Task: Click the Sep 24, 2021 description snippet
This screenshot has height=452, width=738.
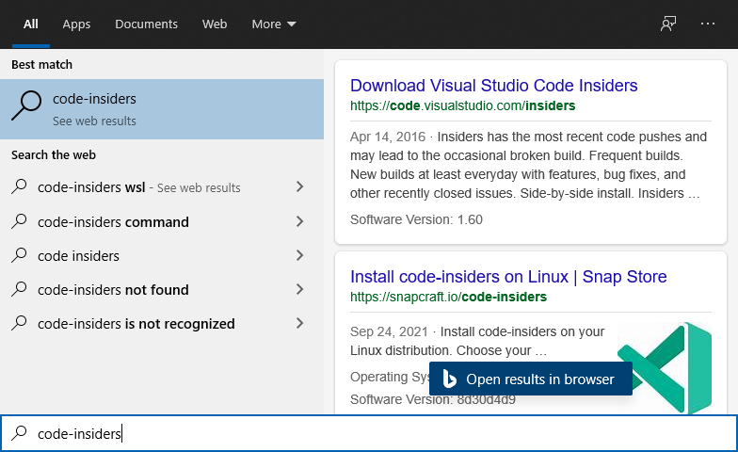Action: (x=477, y=341)
